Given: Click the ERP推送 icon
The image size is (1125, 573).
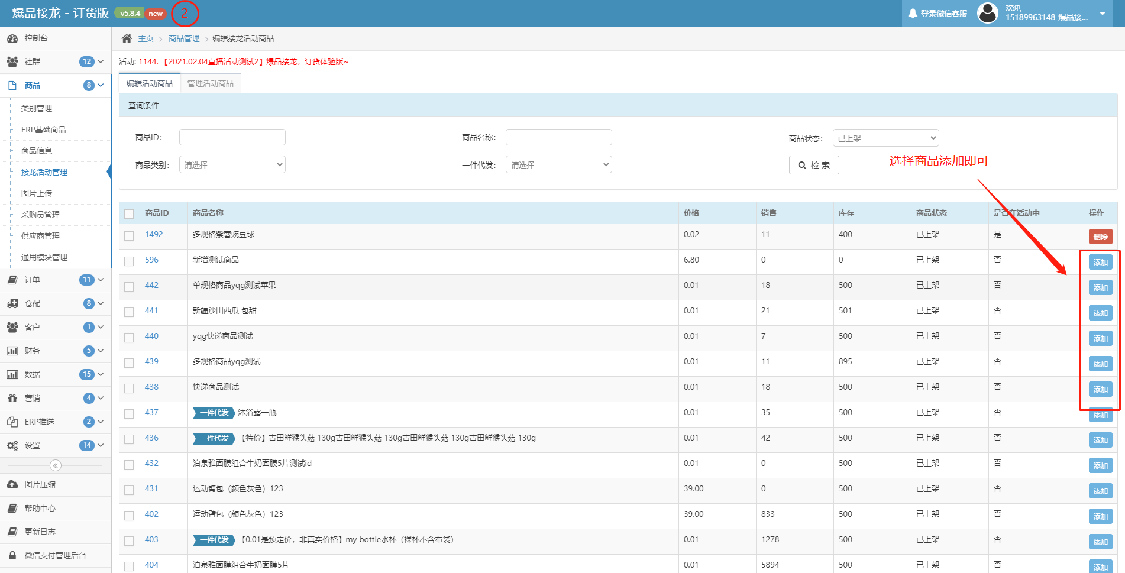Looking at the screenshot, I should point(12,422).
